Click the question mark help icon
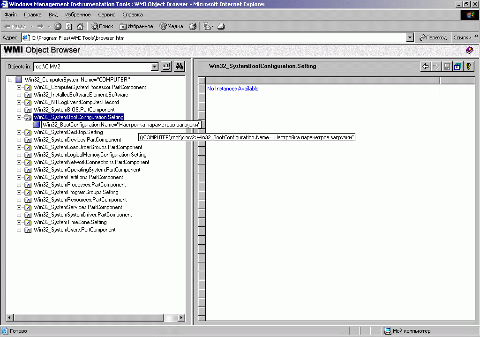The height and width of the screenshot is (337, 480). click(x=468, y=67)
